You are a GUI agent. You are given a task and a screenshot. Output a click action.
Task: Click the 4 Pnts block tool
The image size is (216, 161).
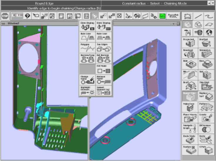[x=206, y=150]
